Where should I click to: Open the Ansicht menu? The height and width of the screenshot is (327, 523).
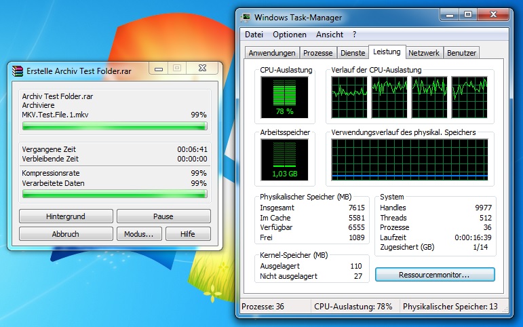pos(330,35)
